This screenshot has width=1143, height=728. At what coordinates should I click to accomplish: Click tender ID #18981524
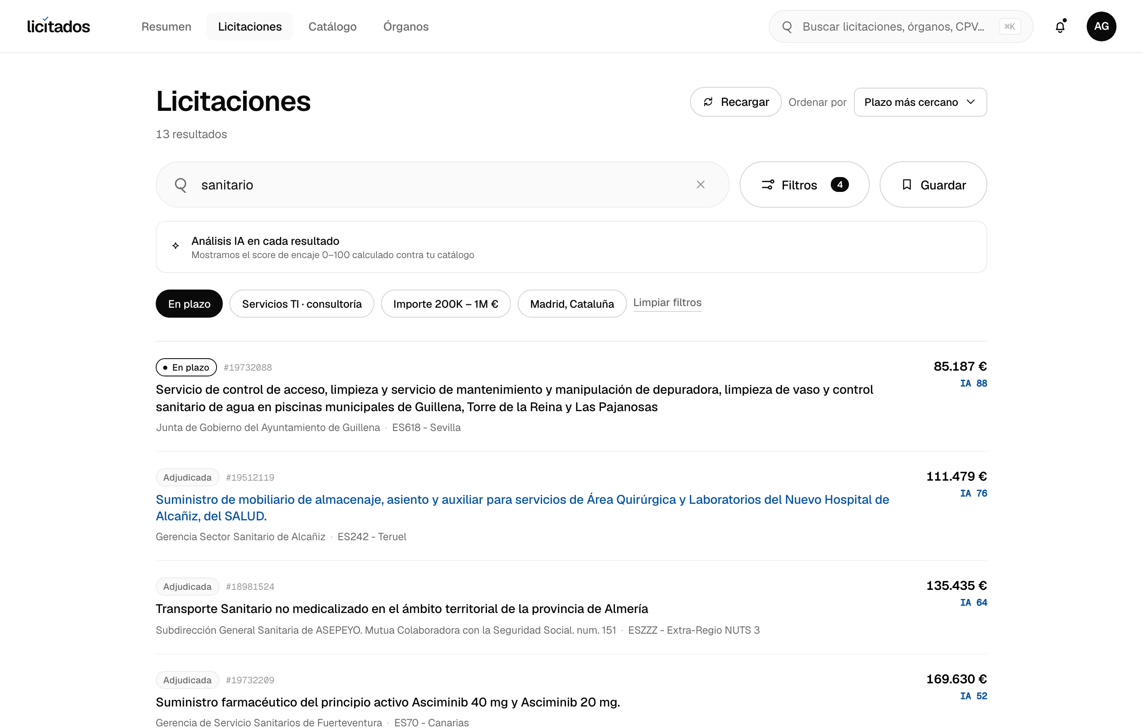pyautogui.click(x=250, y=587)
